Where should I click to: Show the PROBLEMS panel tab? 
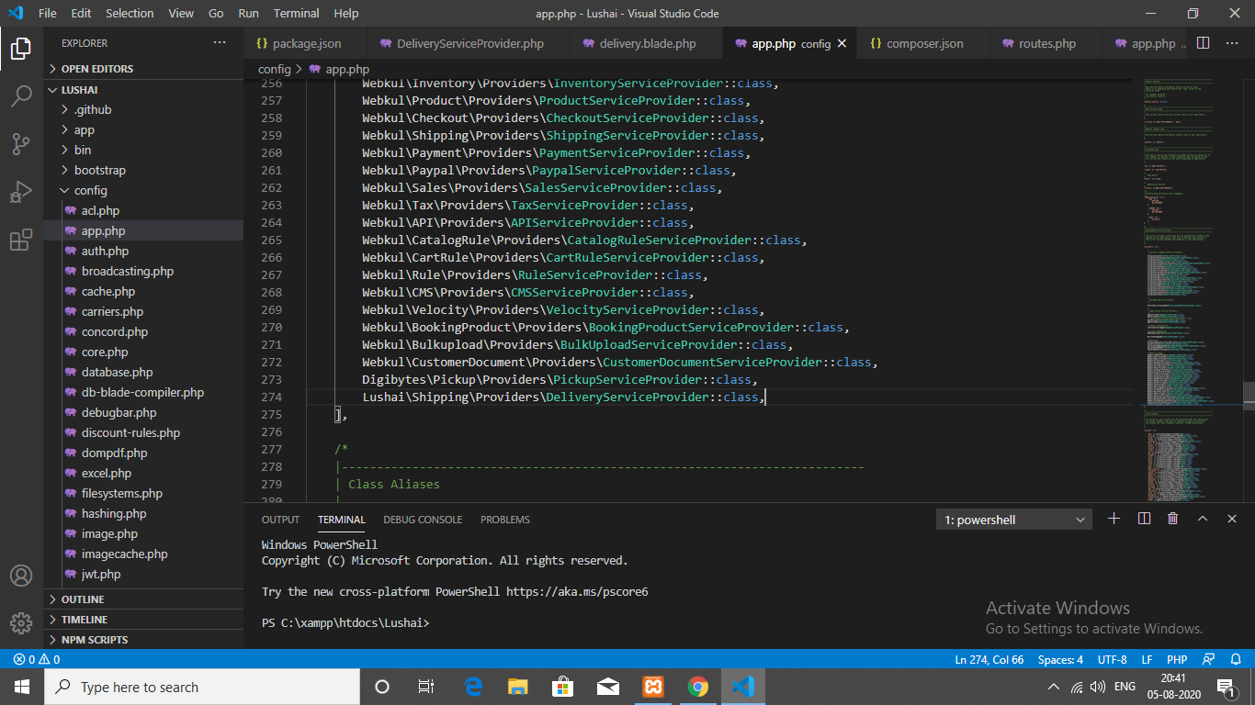(x=505, y=520)
